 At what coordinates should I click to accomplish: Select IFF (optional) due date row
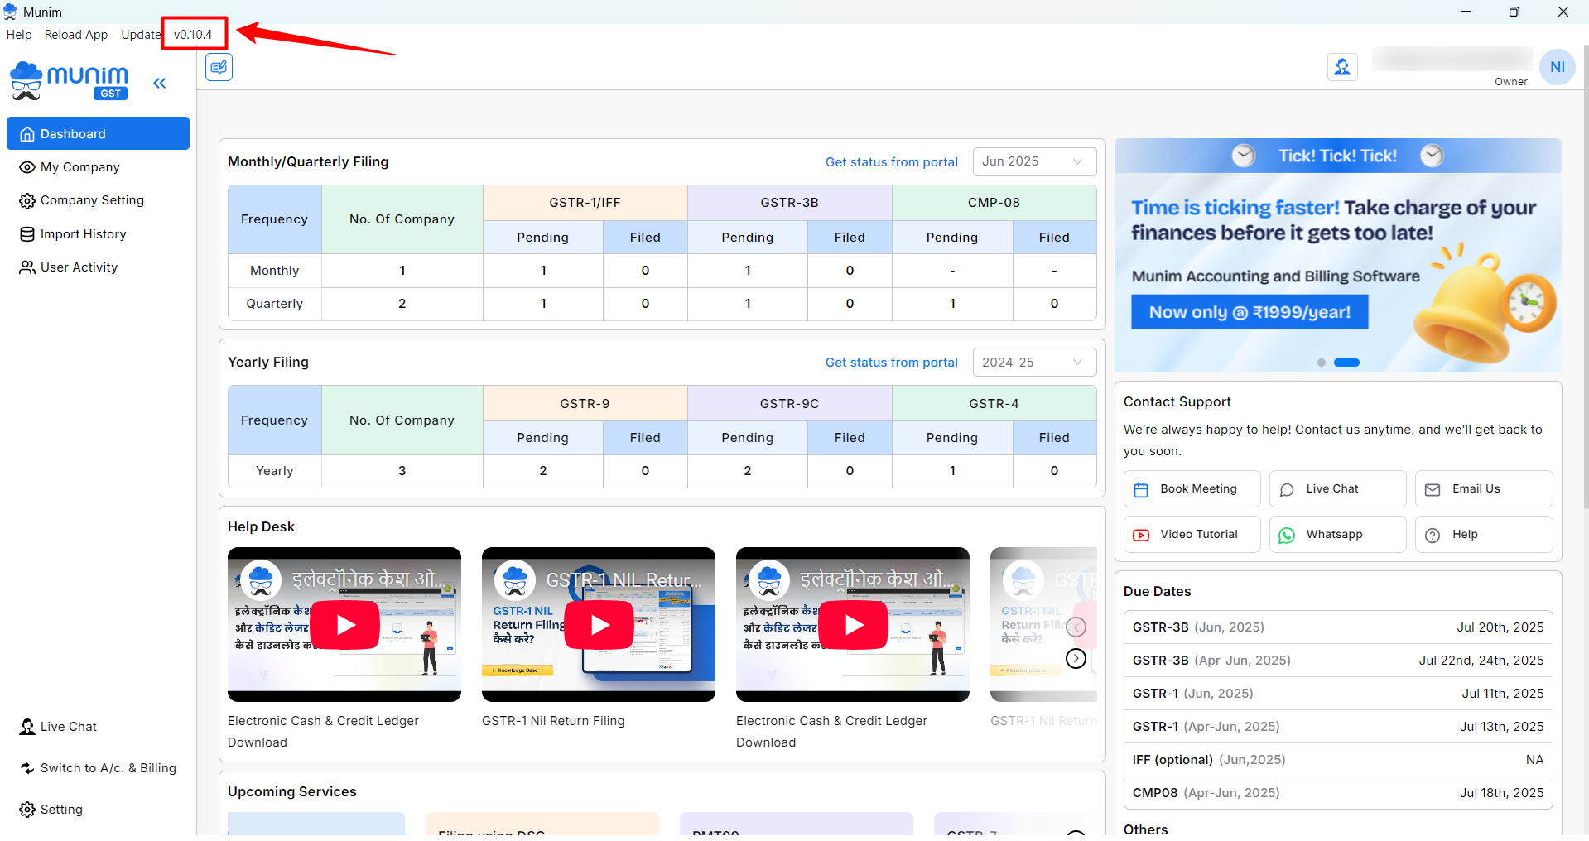tap(1338, 760)
